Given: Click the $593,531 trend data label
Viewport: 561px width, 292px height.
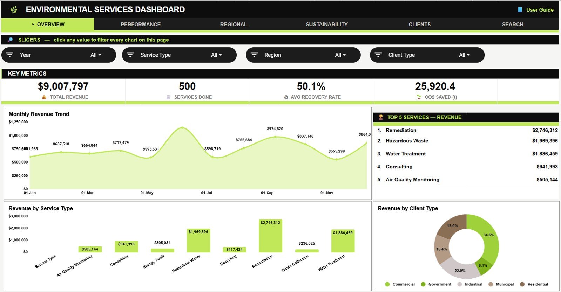Looking at the screenshot, I should [151, 149].
